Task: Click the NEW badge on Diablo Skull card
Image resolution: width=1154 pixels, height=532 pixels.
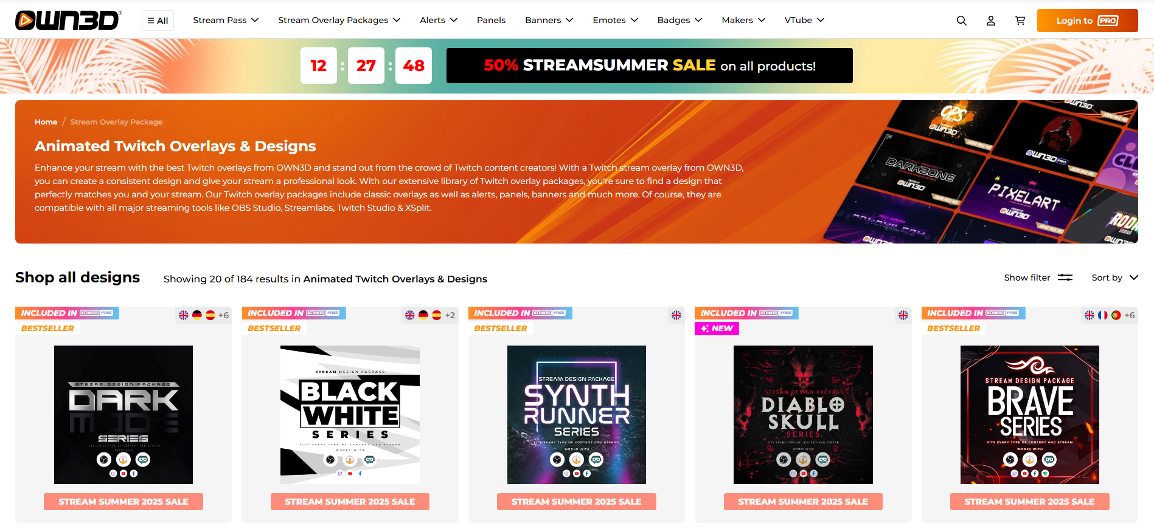Action: (717, 329)
